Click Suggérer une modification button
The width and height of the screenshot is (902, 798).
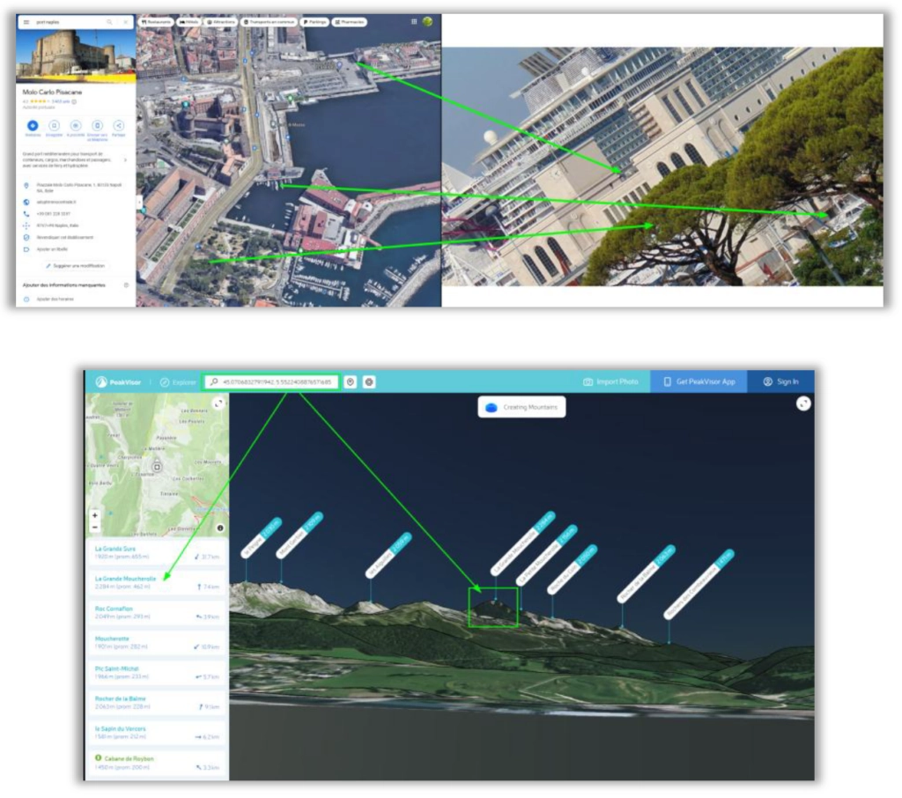[76, 265]
